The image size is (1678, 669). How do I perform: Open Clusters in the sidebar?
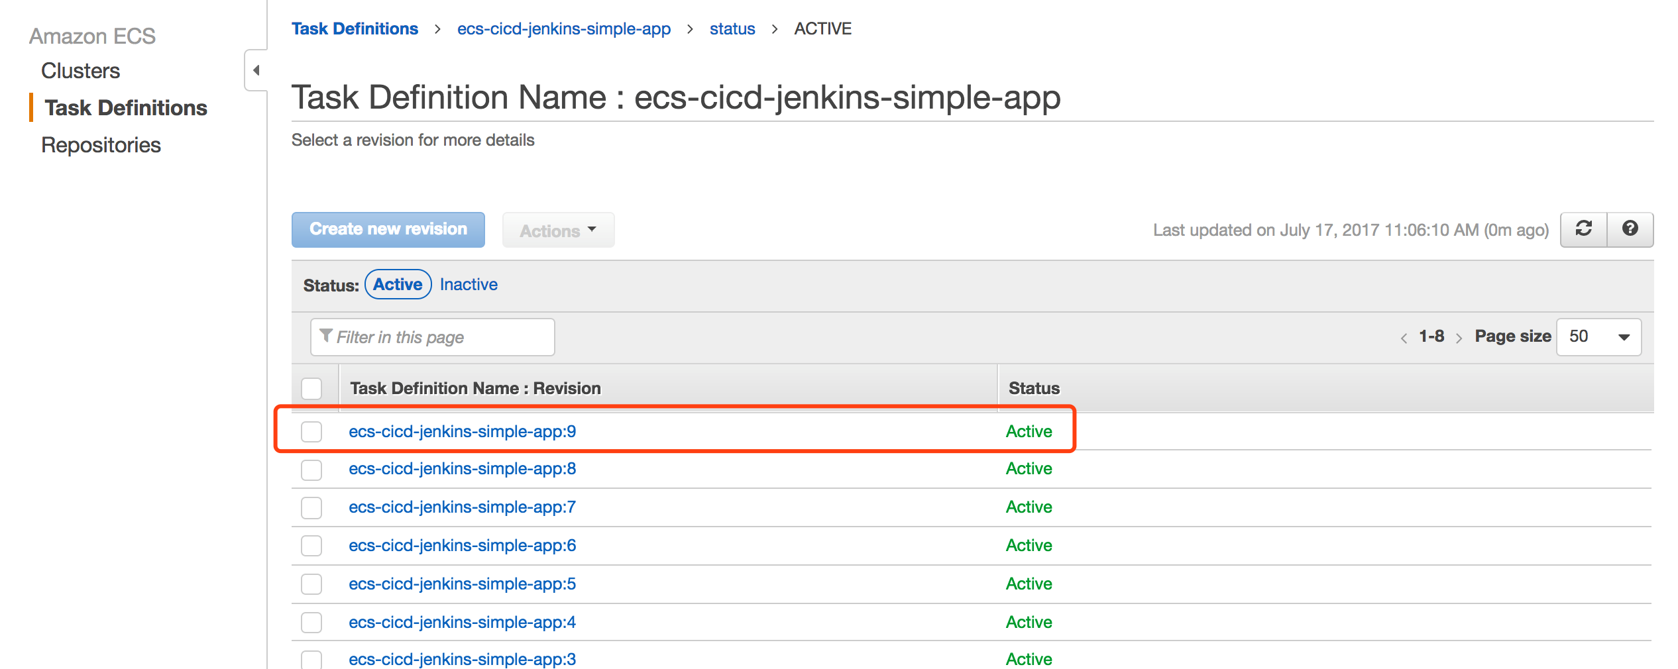80,71
